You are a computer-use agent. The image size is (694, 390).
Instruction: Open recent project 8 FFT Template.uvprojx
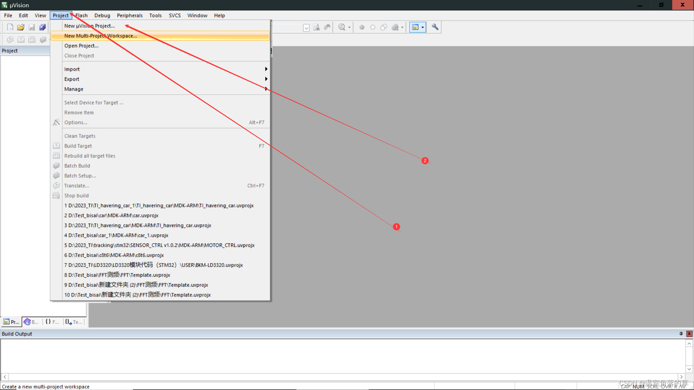(x=160, y=275)
